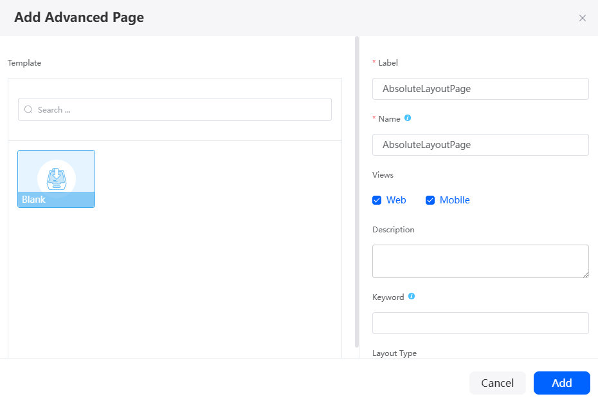Image resolution: width=598 pixels, height=401 pixels.
Task: Click the Label input containing AbsoluteLayoutPage
Action: pos(480,89)
